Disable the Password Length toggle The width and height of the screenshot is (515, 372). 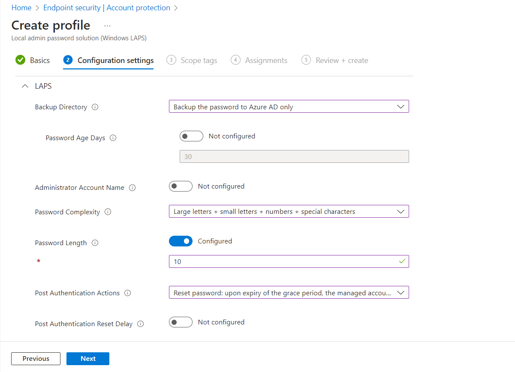pyautogui.click(x=181, y=241)
